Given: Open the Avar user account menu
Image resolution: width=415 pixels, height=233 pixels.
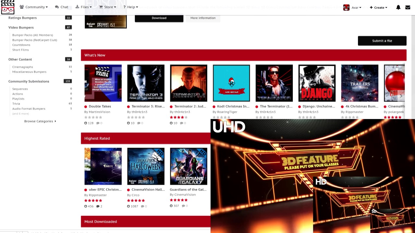Looking at the screenshot, I should (x=356, y=7).
